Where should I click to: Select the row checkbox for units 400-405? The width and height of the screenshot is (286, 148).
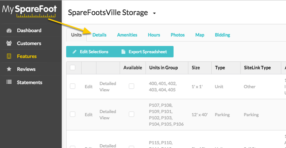coord(73,86)
